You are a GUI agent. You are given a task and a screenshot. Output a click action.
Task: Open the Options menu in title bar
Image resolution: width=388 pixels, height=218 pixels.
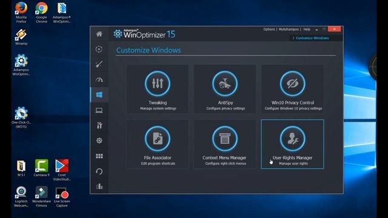[x=269, y=29]
